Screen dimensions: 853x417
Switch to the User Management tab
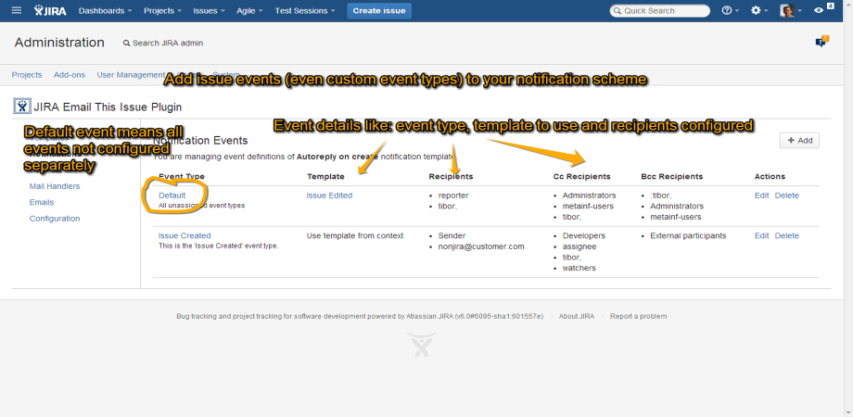tap(131, 75)
